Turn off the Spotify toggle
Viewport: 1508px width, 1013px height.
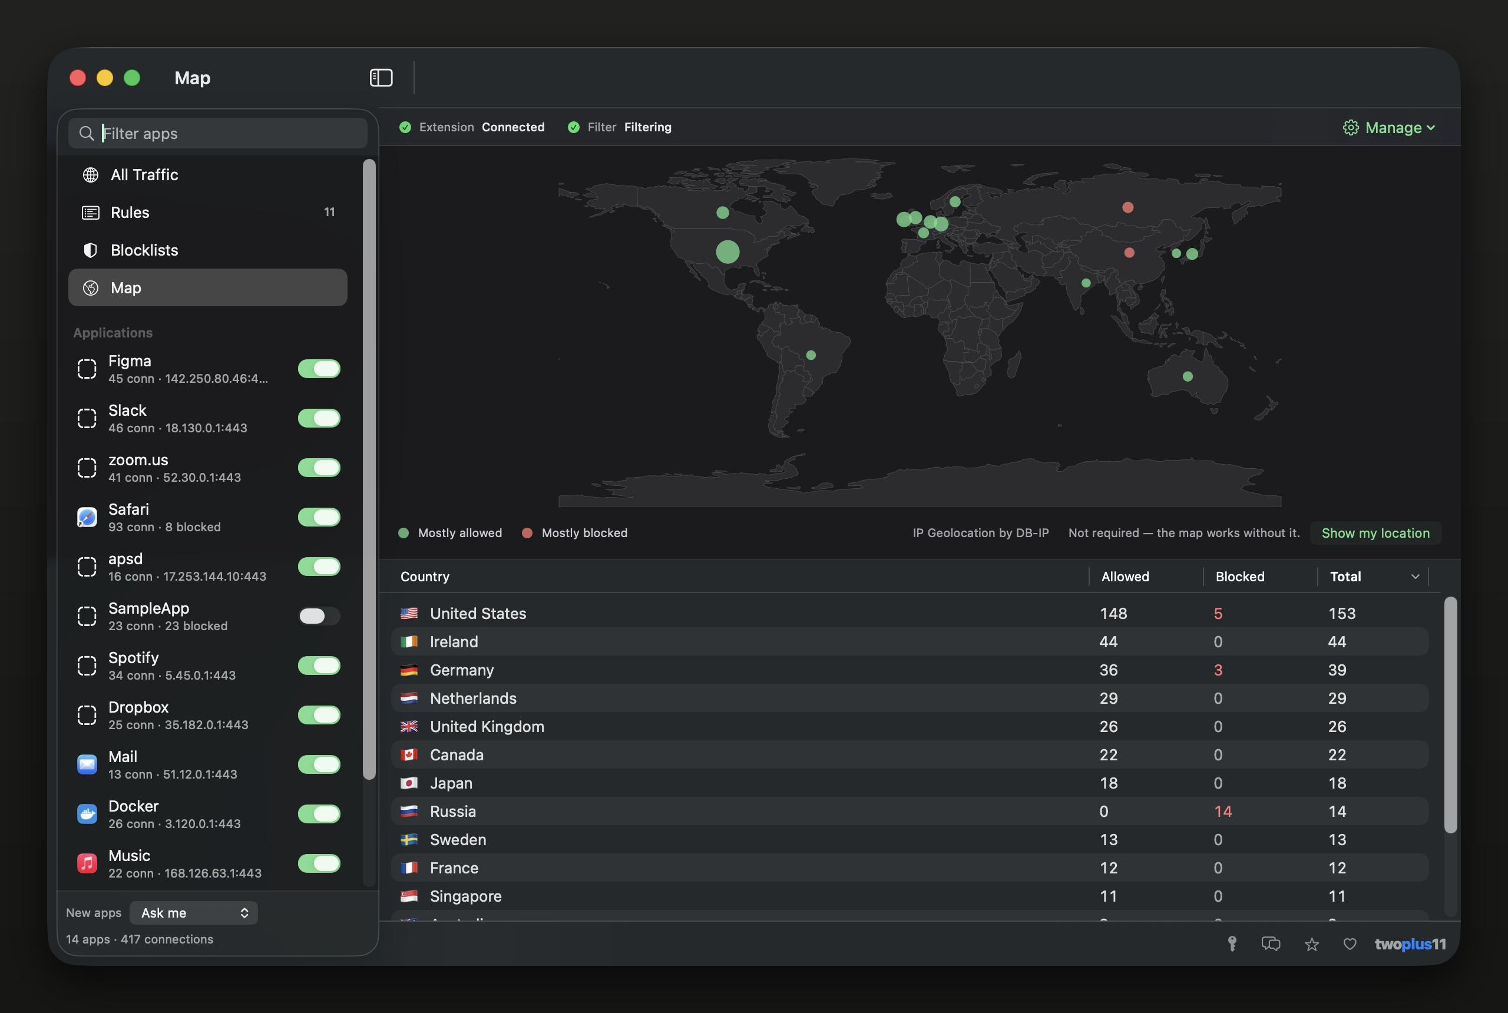tap(319, 666)
